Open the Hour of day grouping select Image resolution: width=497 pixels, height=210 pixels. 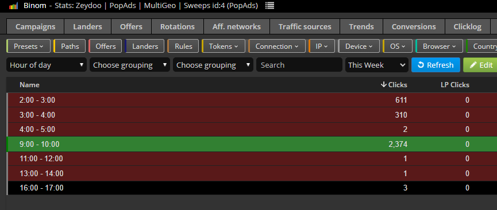(x=47, y=65)
